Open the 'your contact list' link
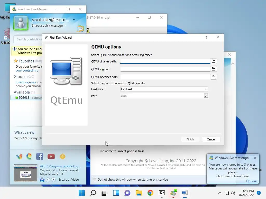The width and height of the screenshot is (266, 199). 27,70
